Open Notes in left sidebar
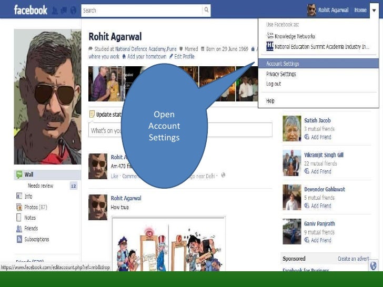The image size is (383, 287). (x=30, y=218)
